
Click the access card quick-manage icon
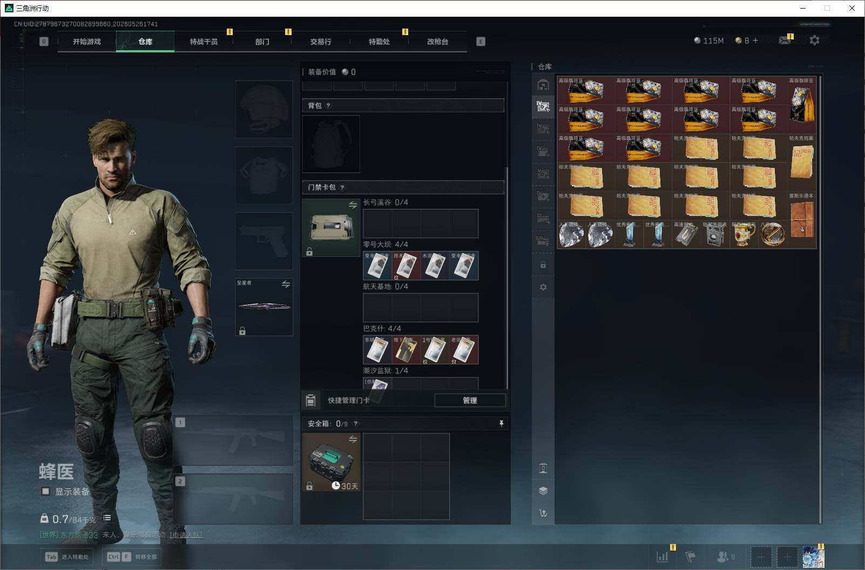(310, 400)
